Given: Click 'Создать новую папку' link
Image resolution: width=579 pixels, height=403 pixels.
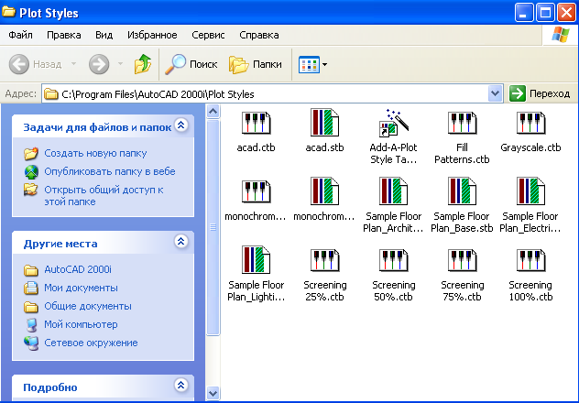Looking at the screenshot, I should [x=95, y=153].
